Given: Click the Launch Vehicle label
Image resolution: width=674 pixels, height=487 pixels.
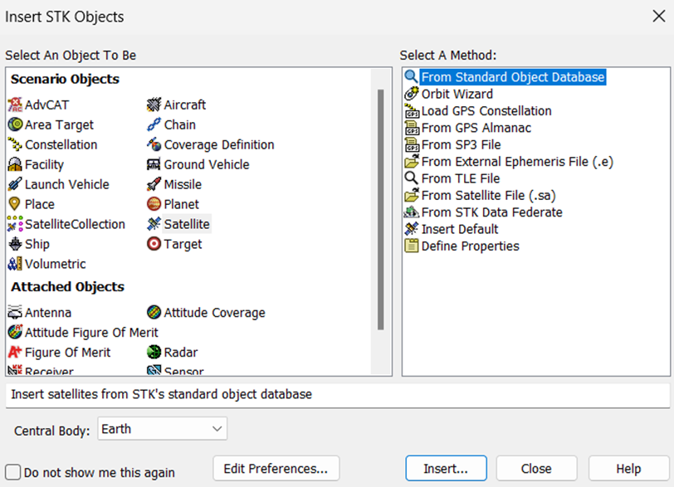Looking at the screenshot, I should point(67,184).
